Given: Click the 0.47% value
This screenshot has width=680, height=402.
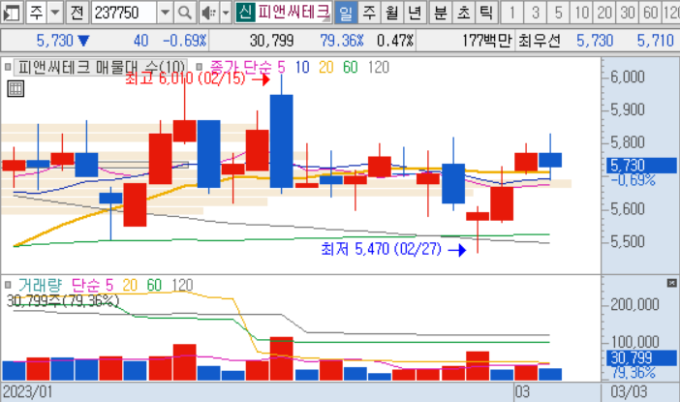Looking at the screenshot, I should point(395,41).
